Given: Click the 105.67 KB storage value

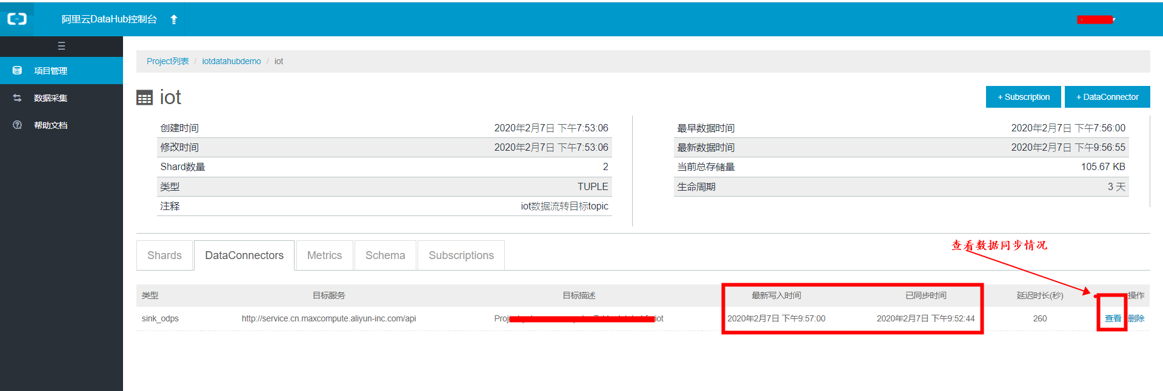Looking at the screenshot, I should 1103,166.
